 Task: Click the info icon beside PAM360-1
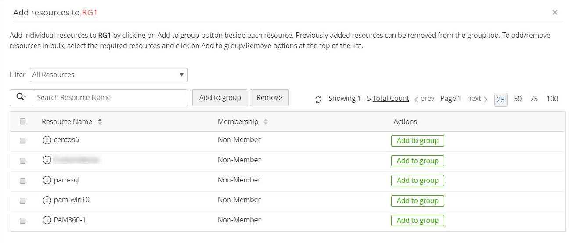[x=47, y=220]
